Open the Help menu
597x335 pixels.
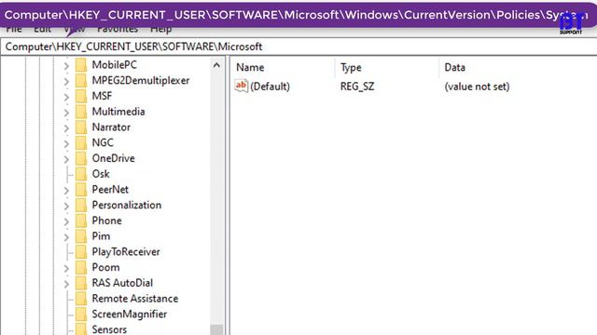click(160, 30)
